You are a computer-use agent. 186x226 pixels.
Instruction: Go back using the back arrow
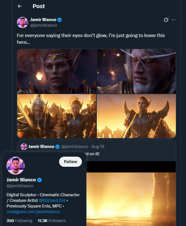point(20,6)
